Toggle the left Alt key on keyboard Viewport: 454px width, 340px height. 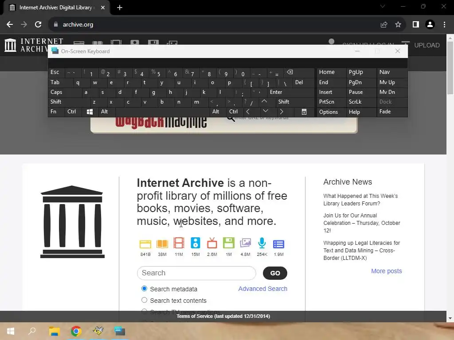coord(106,112)
